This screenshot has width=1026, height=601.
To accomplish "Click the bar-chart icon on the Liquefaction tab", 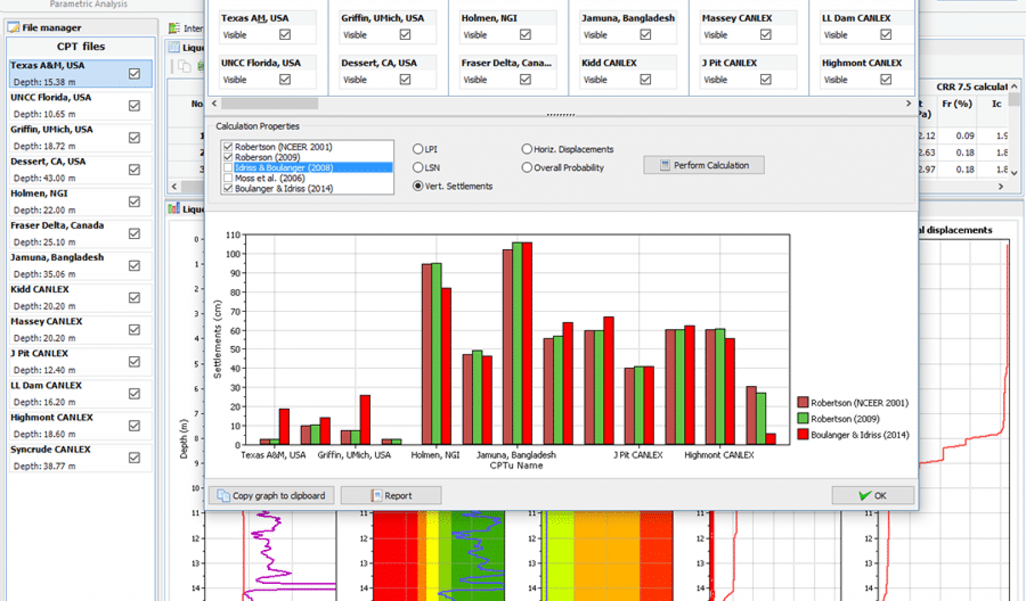I will (172, 208).
